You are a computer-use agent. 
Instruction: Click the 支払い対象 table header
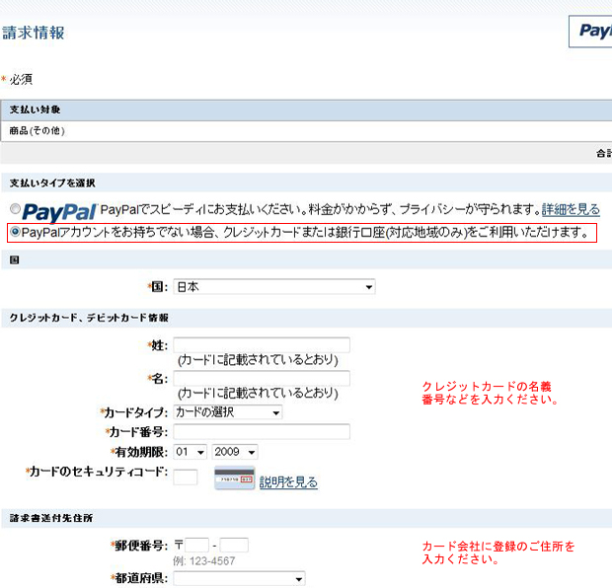306,110
